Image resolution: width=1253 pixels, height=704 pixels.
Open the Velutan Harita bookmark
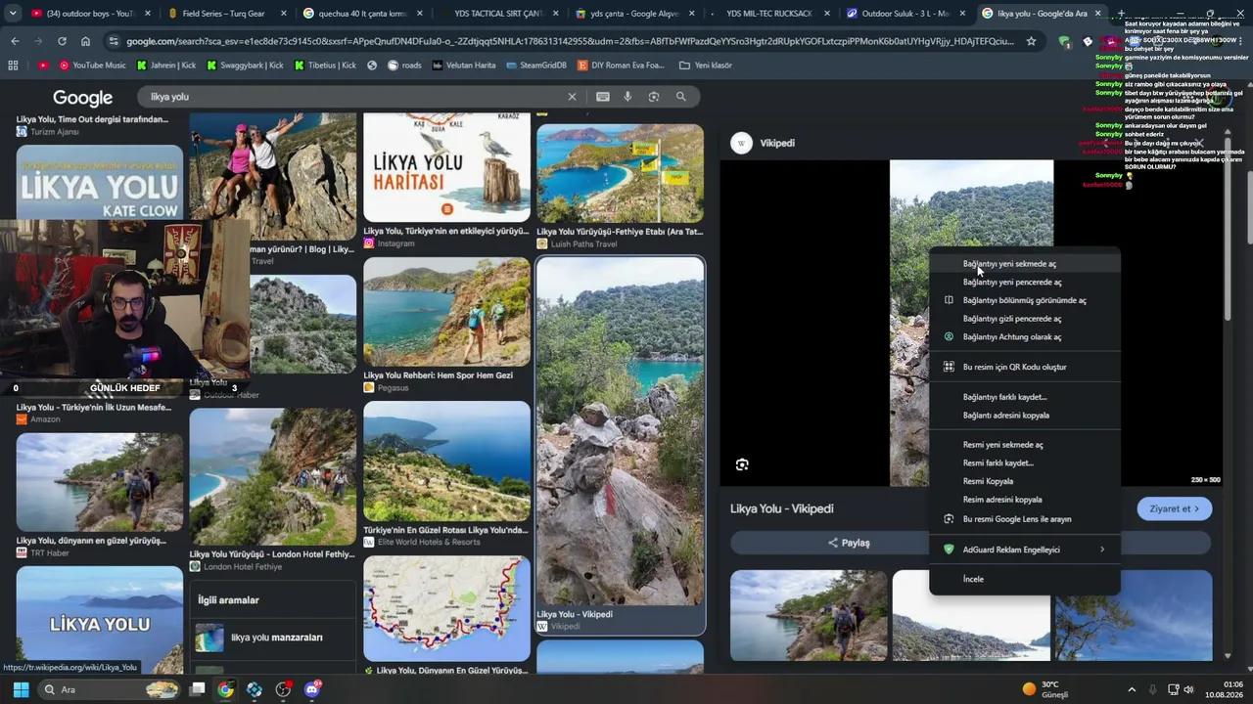click(463, 66)
